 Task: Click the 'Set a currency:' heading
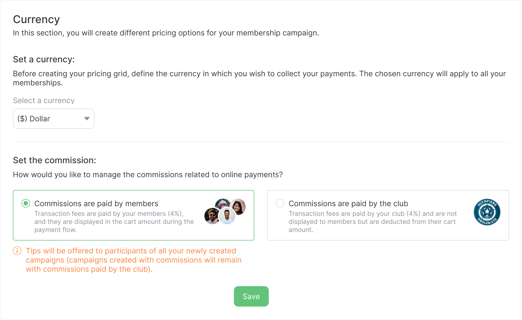click(x=44, y=59)
